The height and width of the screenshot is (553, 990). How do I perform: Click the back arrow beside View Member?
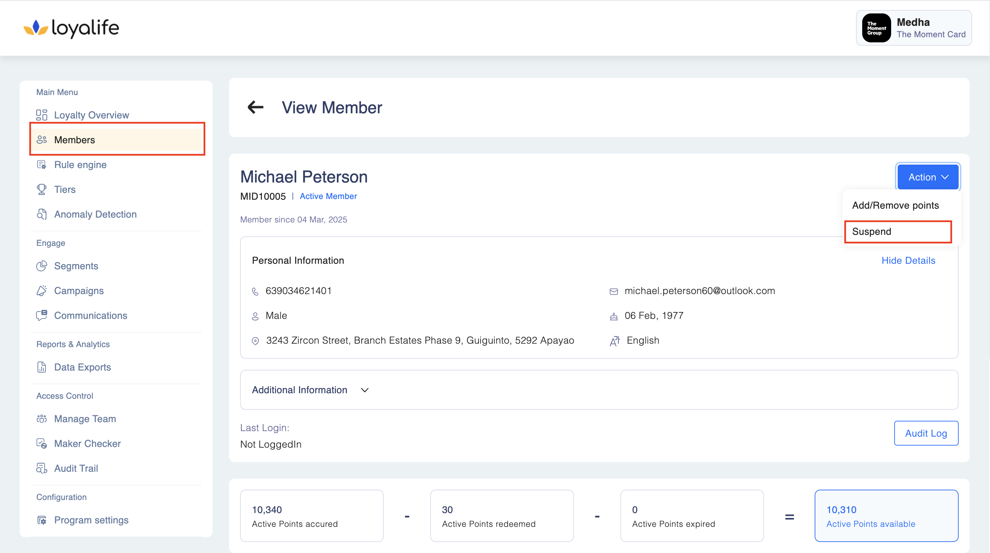tap(256, 107)
